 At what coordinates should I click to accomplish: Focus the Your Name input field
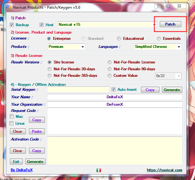point(115,97)
